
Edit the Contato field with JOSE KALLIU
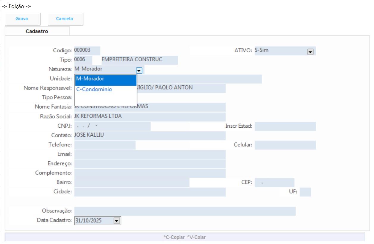coord(149,136)
